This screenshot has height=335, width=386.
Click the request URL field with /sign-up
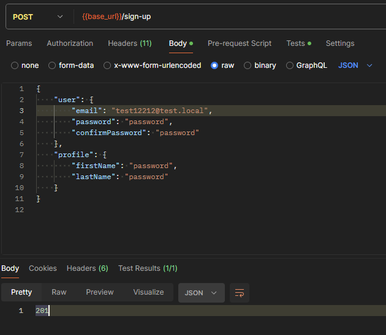229,17
